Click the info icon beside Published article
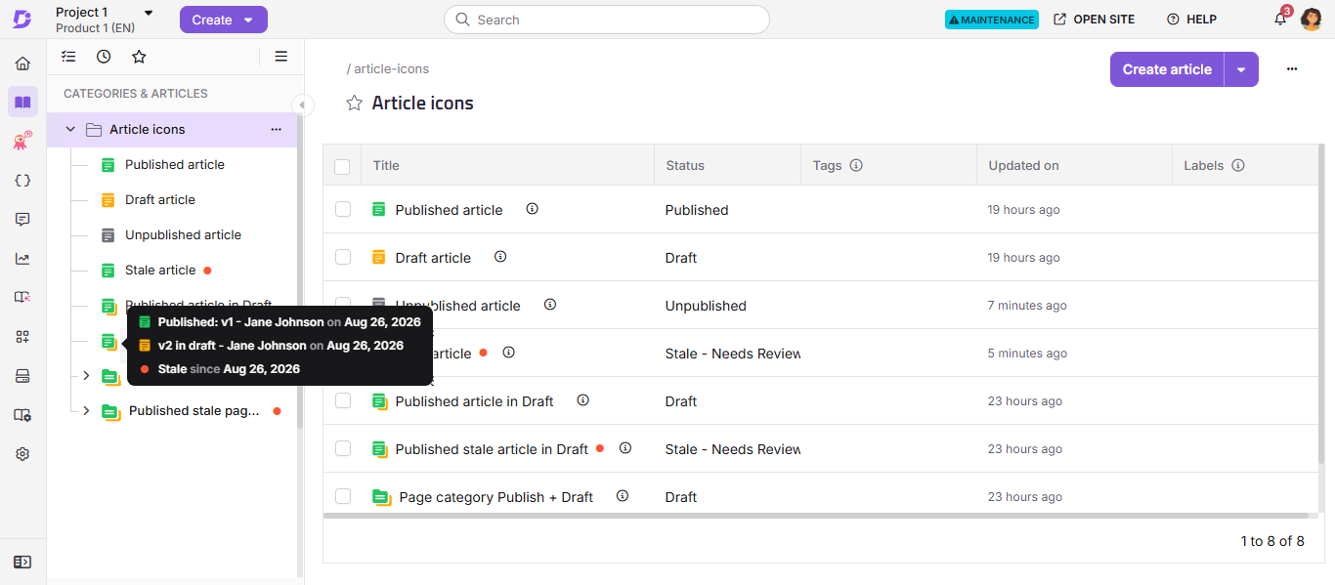 pyautogui.click(x=533, y=209)
